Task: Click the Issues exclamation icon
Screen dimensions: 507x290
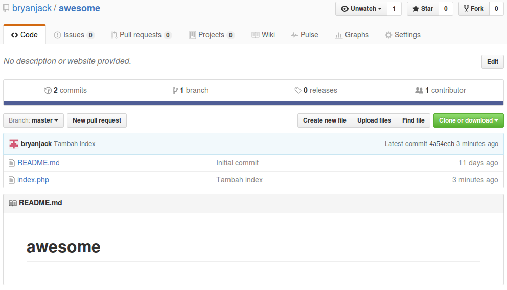Action: [58, 35]
